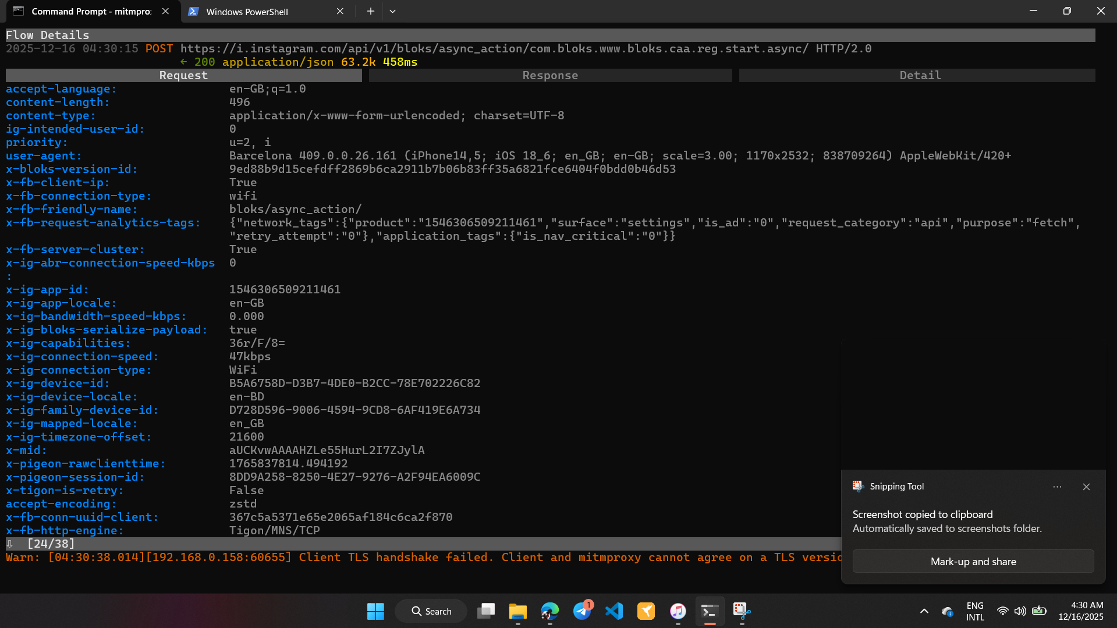Show hidden system tray icons
Screen dimensions: 1117x628
pyautogui.click(x=924, y=611)
